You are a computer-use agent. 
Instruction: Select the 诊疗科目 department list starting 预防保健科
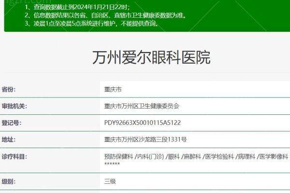point(196,157)
